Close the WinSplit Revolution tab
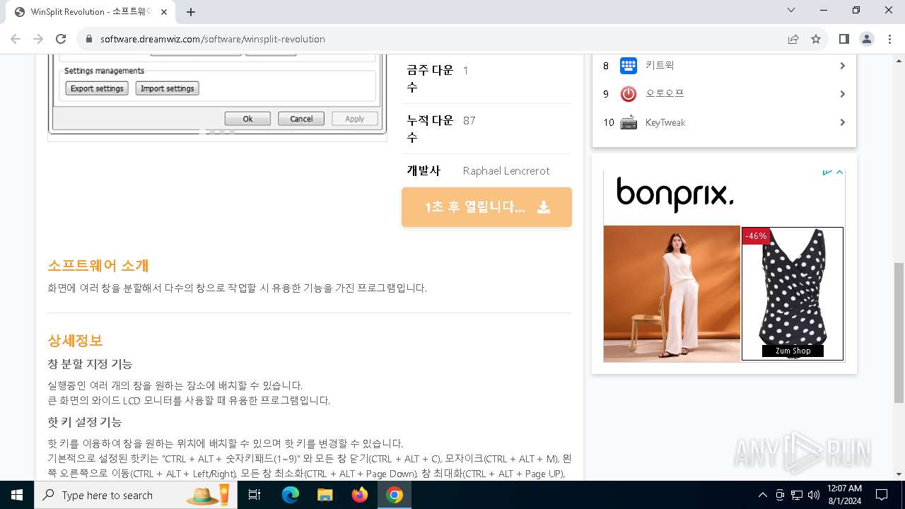This screenshot has width=905, height=509. pos(165,12)
